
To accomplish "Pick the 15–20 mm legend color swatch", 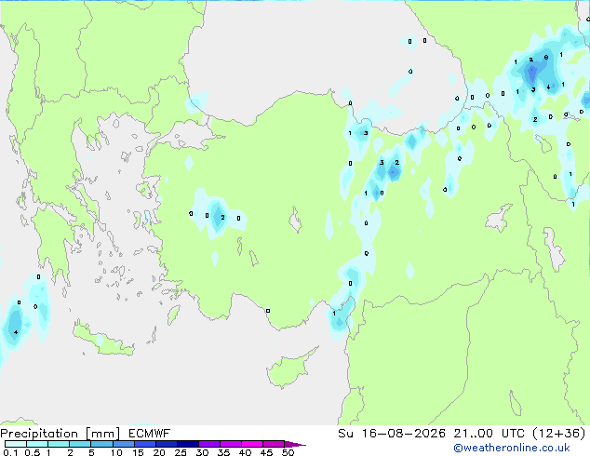I will tap(145, 444).
